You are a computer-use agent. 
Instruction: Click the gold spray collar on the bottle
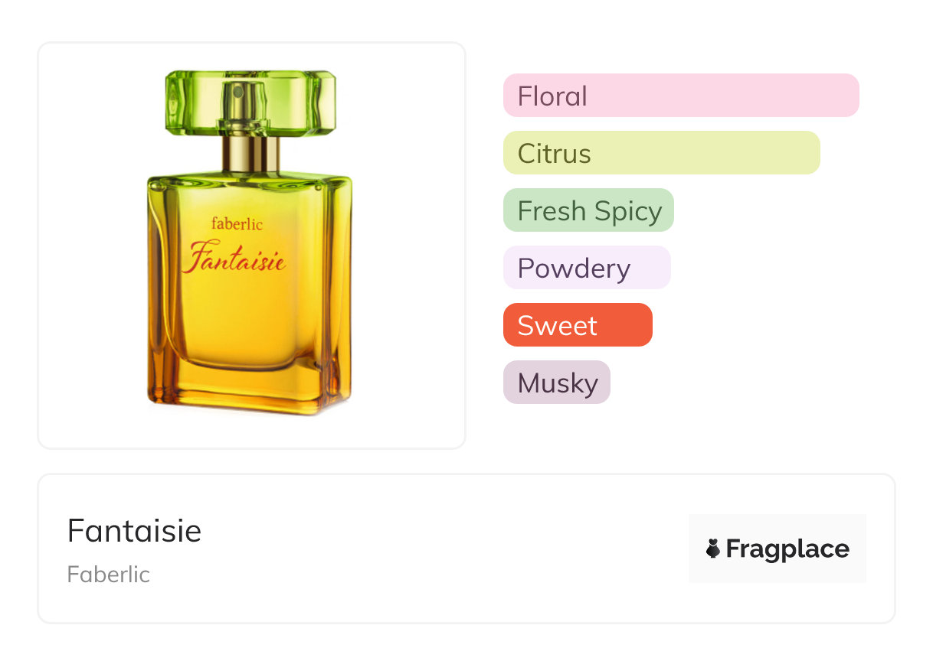click(x=250, y=153)
